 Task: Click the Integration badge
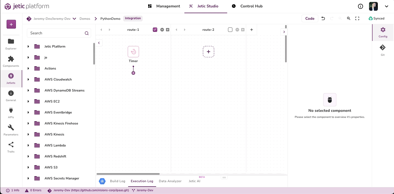(x=133, y=18)
